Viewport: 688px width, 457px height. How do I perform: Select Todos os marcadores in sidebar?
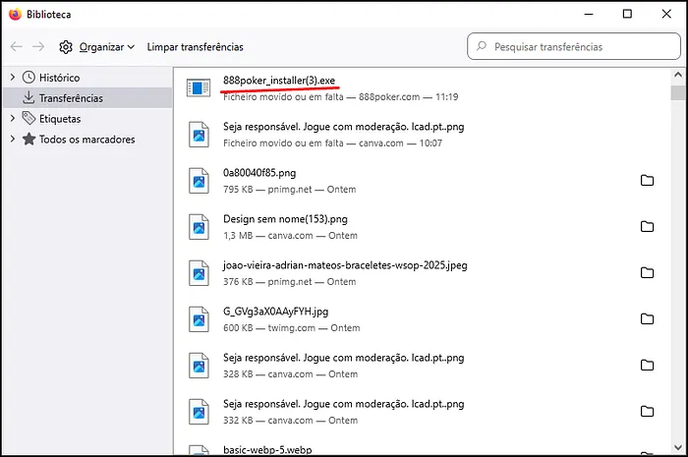pos(86,140)
